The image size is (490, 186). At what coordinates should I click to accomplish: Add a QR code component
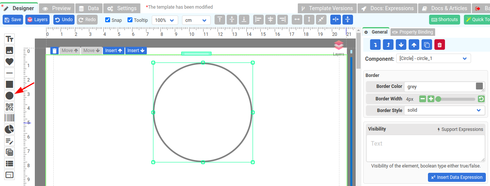pos(9,107)
